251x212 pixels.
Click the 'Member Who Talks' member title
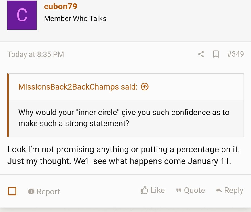pos(75,18)
